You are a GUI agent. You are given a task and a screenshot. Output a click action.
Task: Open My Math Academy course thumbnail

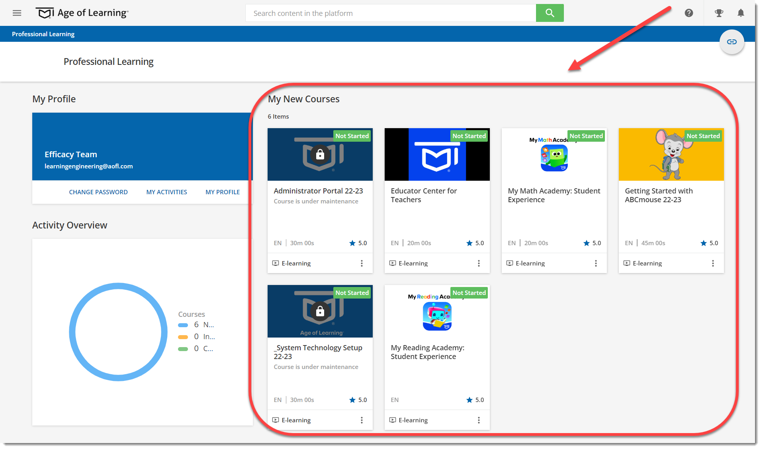point(554,154)
